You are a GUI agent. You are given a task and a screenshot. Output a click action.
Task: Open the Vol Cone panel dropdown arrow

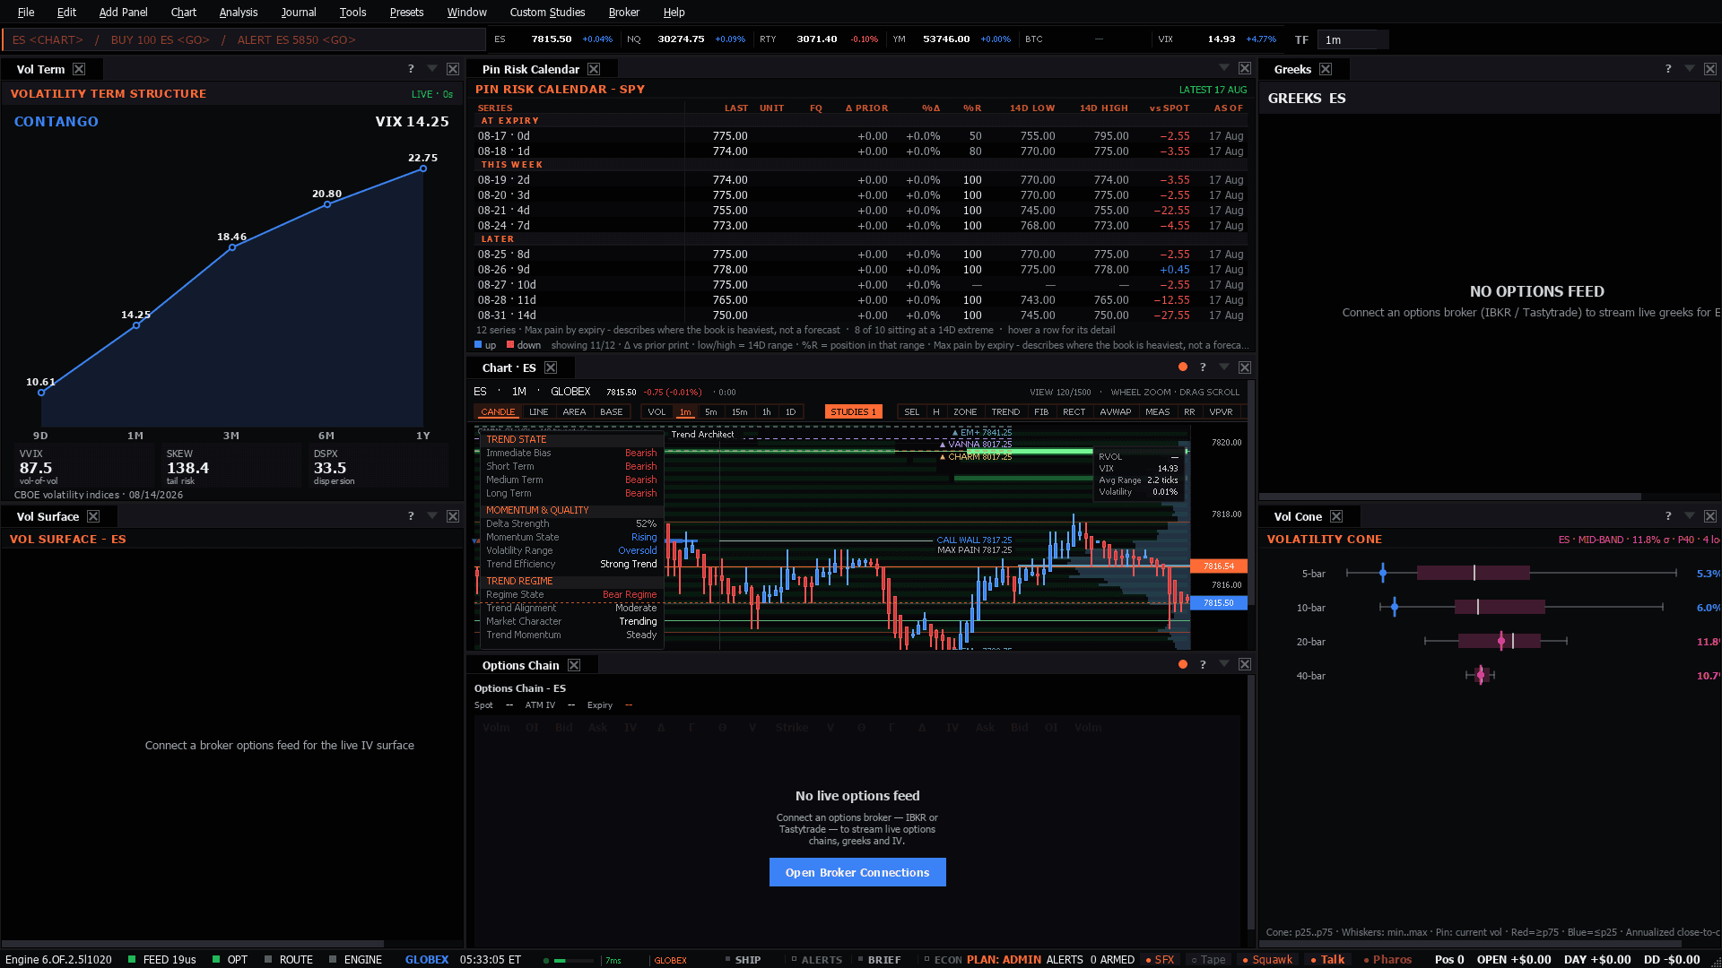coord(1690,516)
